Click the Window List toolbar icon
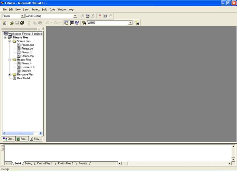 77,23
